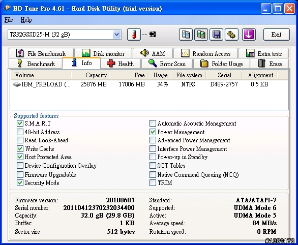
Task: Toggle the Power Management checkbox
Action: tap(153, 132)
